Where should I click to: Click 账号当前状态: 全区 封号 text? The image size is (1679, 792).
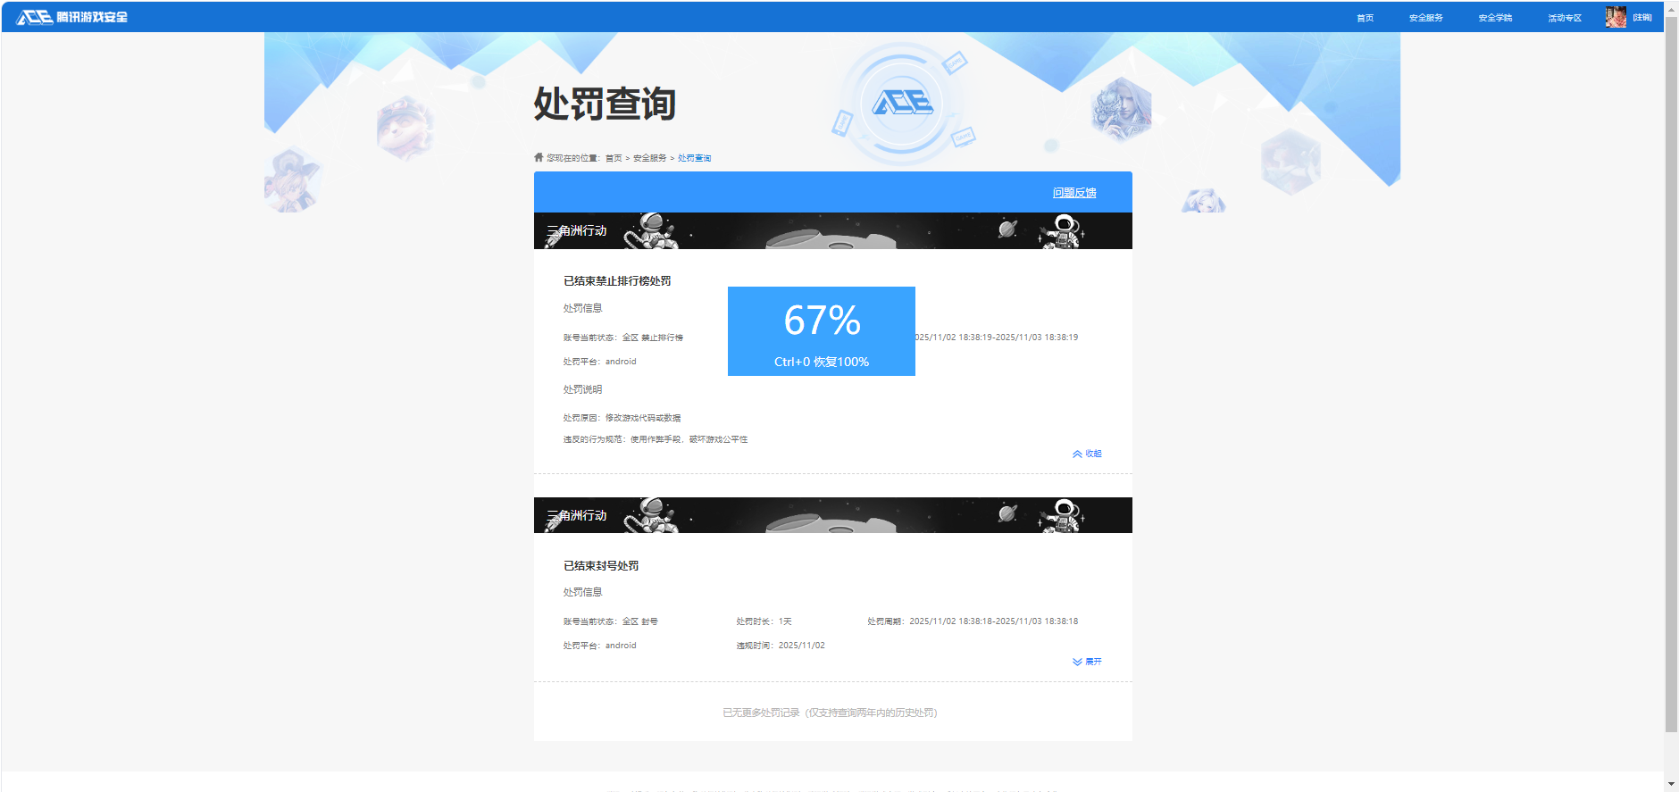coord(610,621)
